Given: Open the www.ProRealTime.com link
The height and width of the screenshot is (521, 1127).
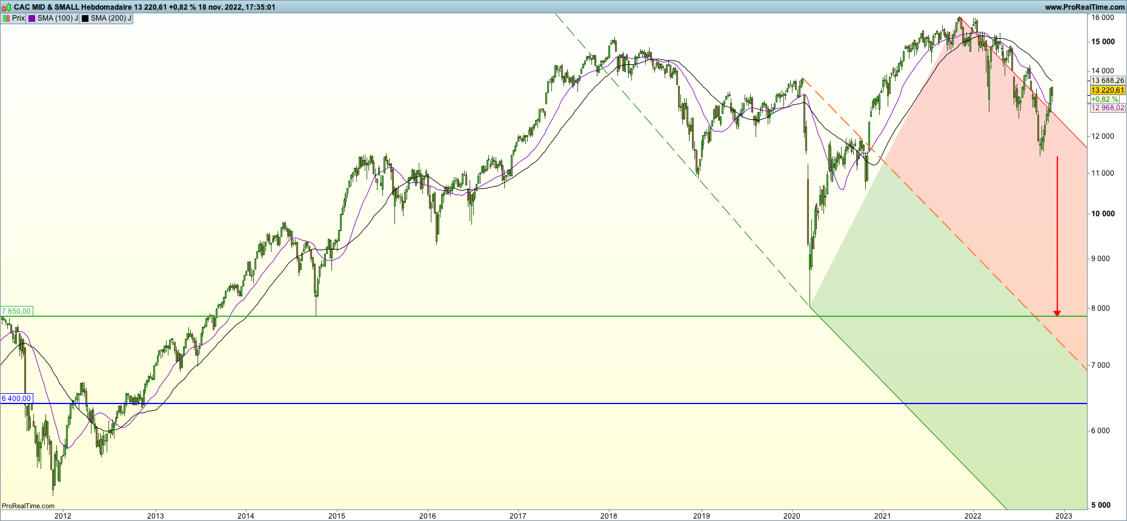Looking at the screenshot, I should coord(1085,7).
